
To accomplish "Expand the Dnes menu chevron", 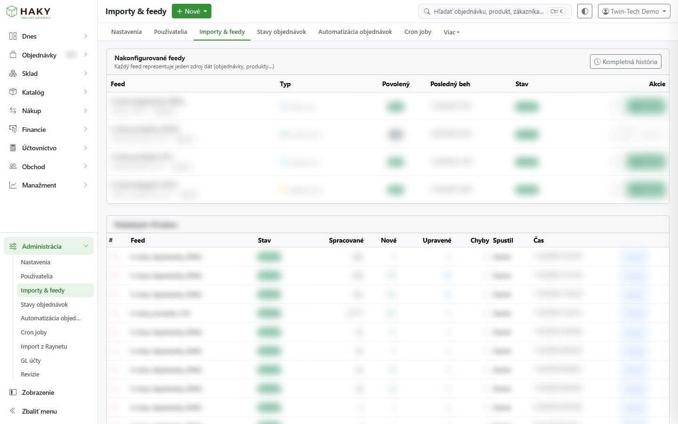I will pyautogui.click(x=86, y=36).
